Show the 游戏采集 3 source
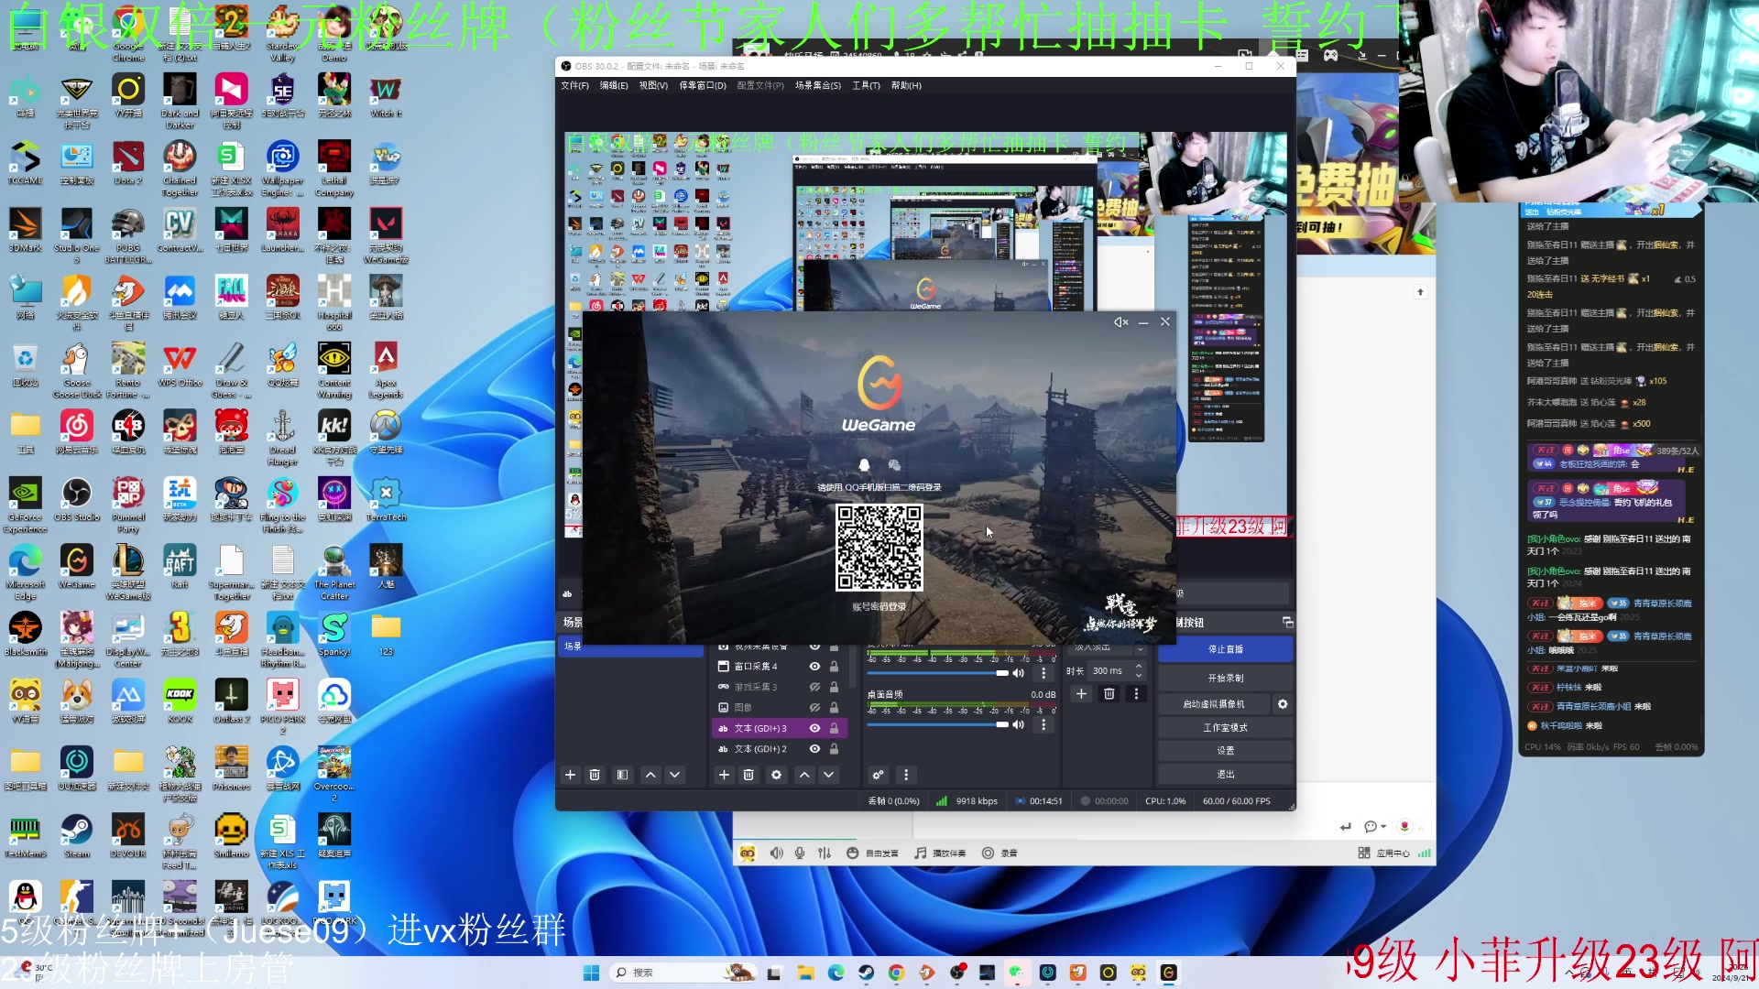 (x=814, y=687)
